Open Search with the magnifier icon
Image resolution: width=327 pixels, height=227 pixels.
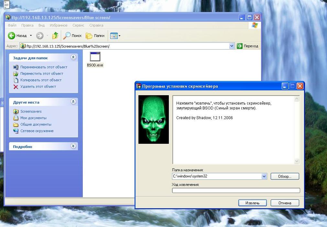[67, 36]
